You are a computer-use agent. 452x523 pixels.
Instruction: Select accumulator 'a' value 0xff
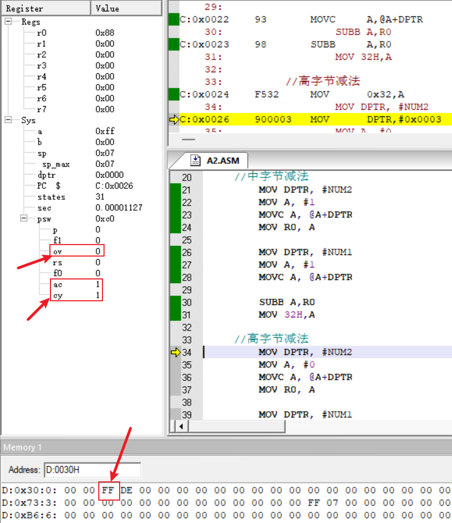105,131
